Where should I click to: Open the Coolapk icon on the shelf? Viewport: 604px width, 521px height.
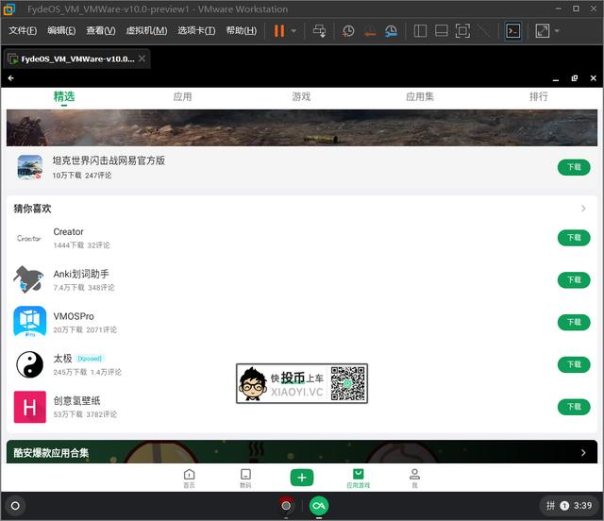tap(319, 505)
